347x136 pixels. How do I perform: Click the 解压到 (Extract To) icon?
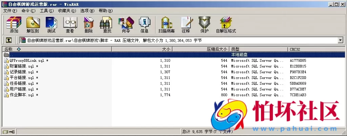pyautogui.click(x=33, y=25)
